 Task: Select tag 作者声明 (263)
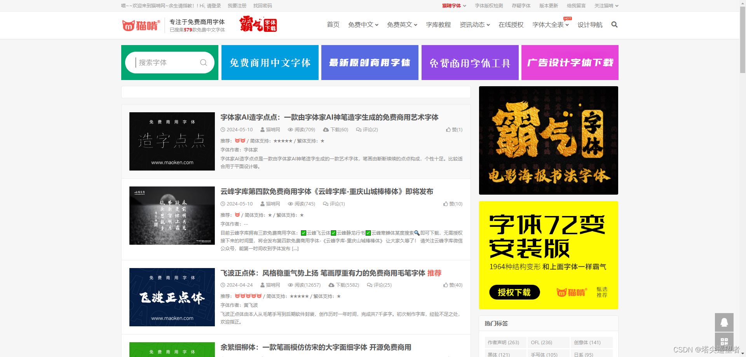[x=505, y=342]
